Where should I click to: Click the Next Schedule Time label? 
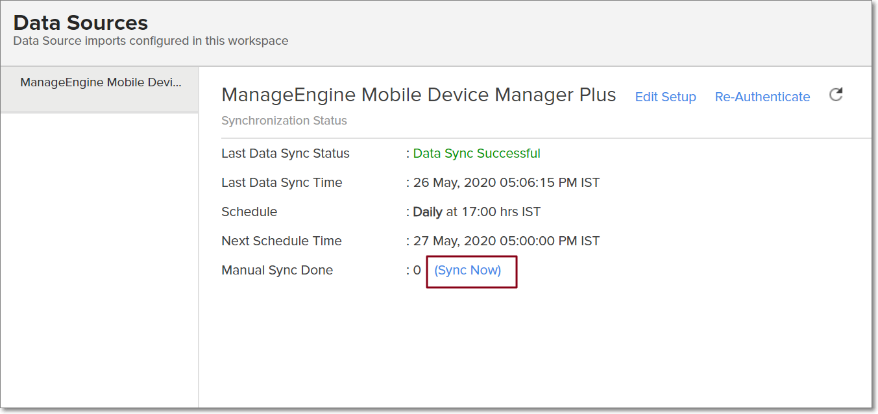pos(282,241)
